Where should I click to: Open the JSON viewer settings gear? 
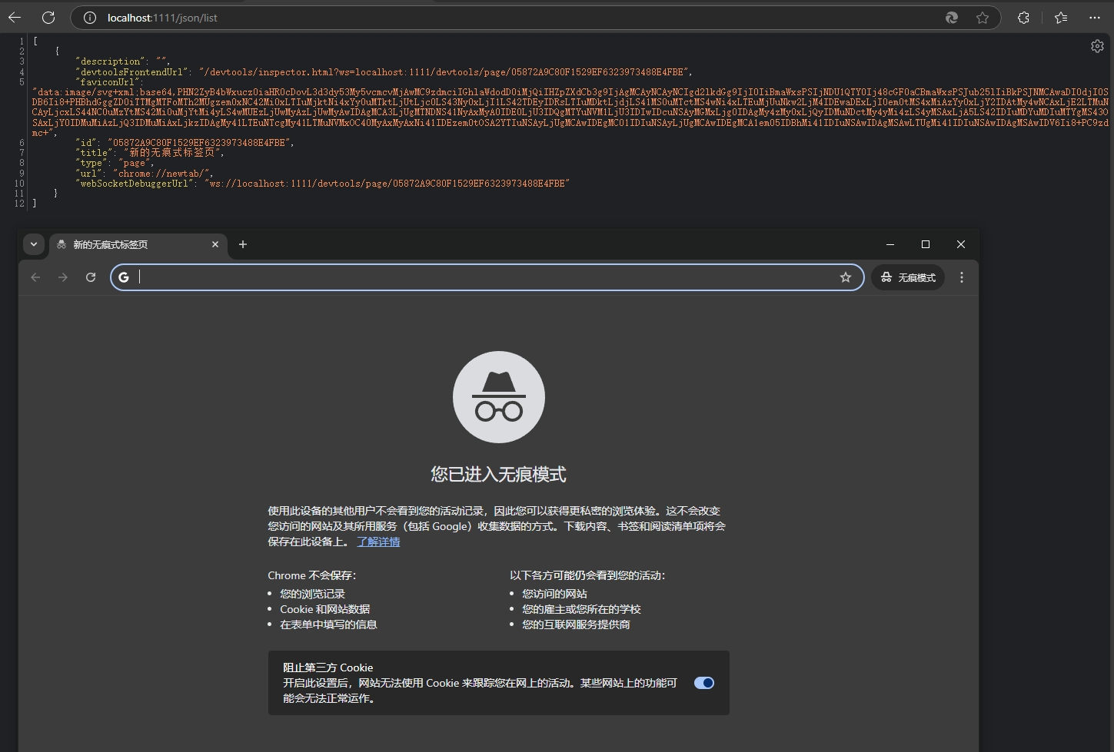pyautogui.click(x=1097, y=46)
